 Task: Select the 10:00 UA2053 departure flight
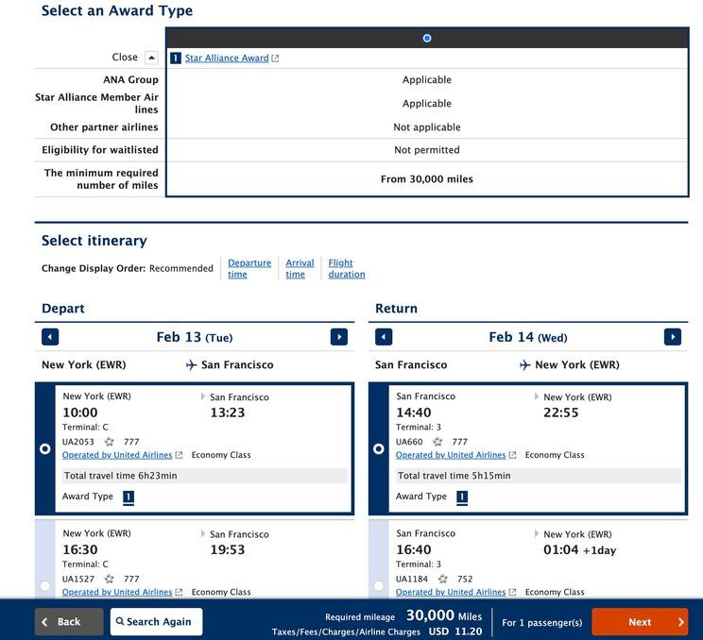click(44, 449)
